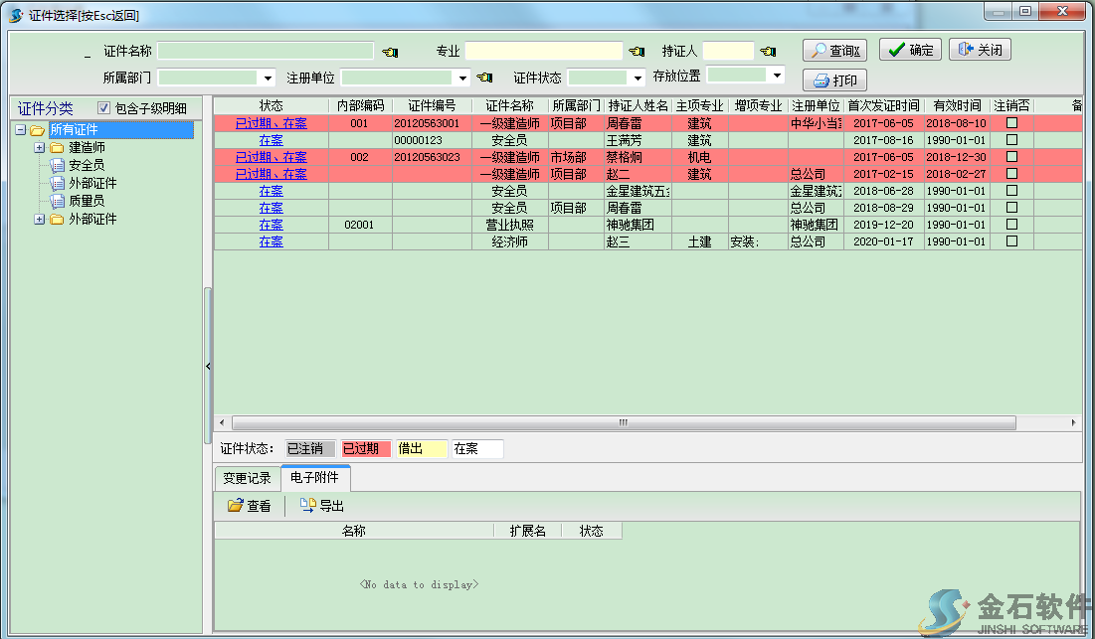Switch to the 电子附件 tab

[x=315, y=478]
